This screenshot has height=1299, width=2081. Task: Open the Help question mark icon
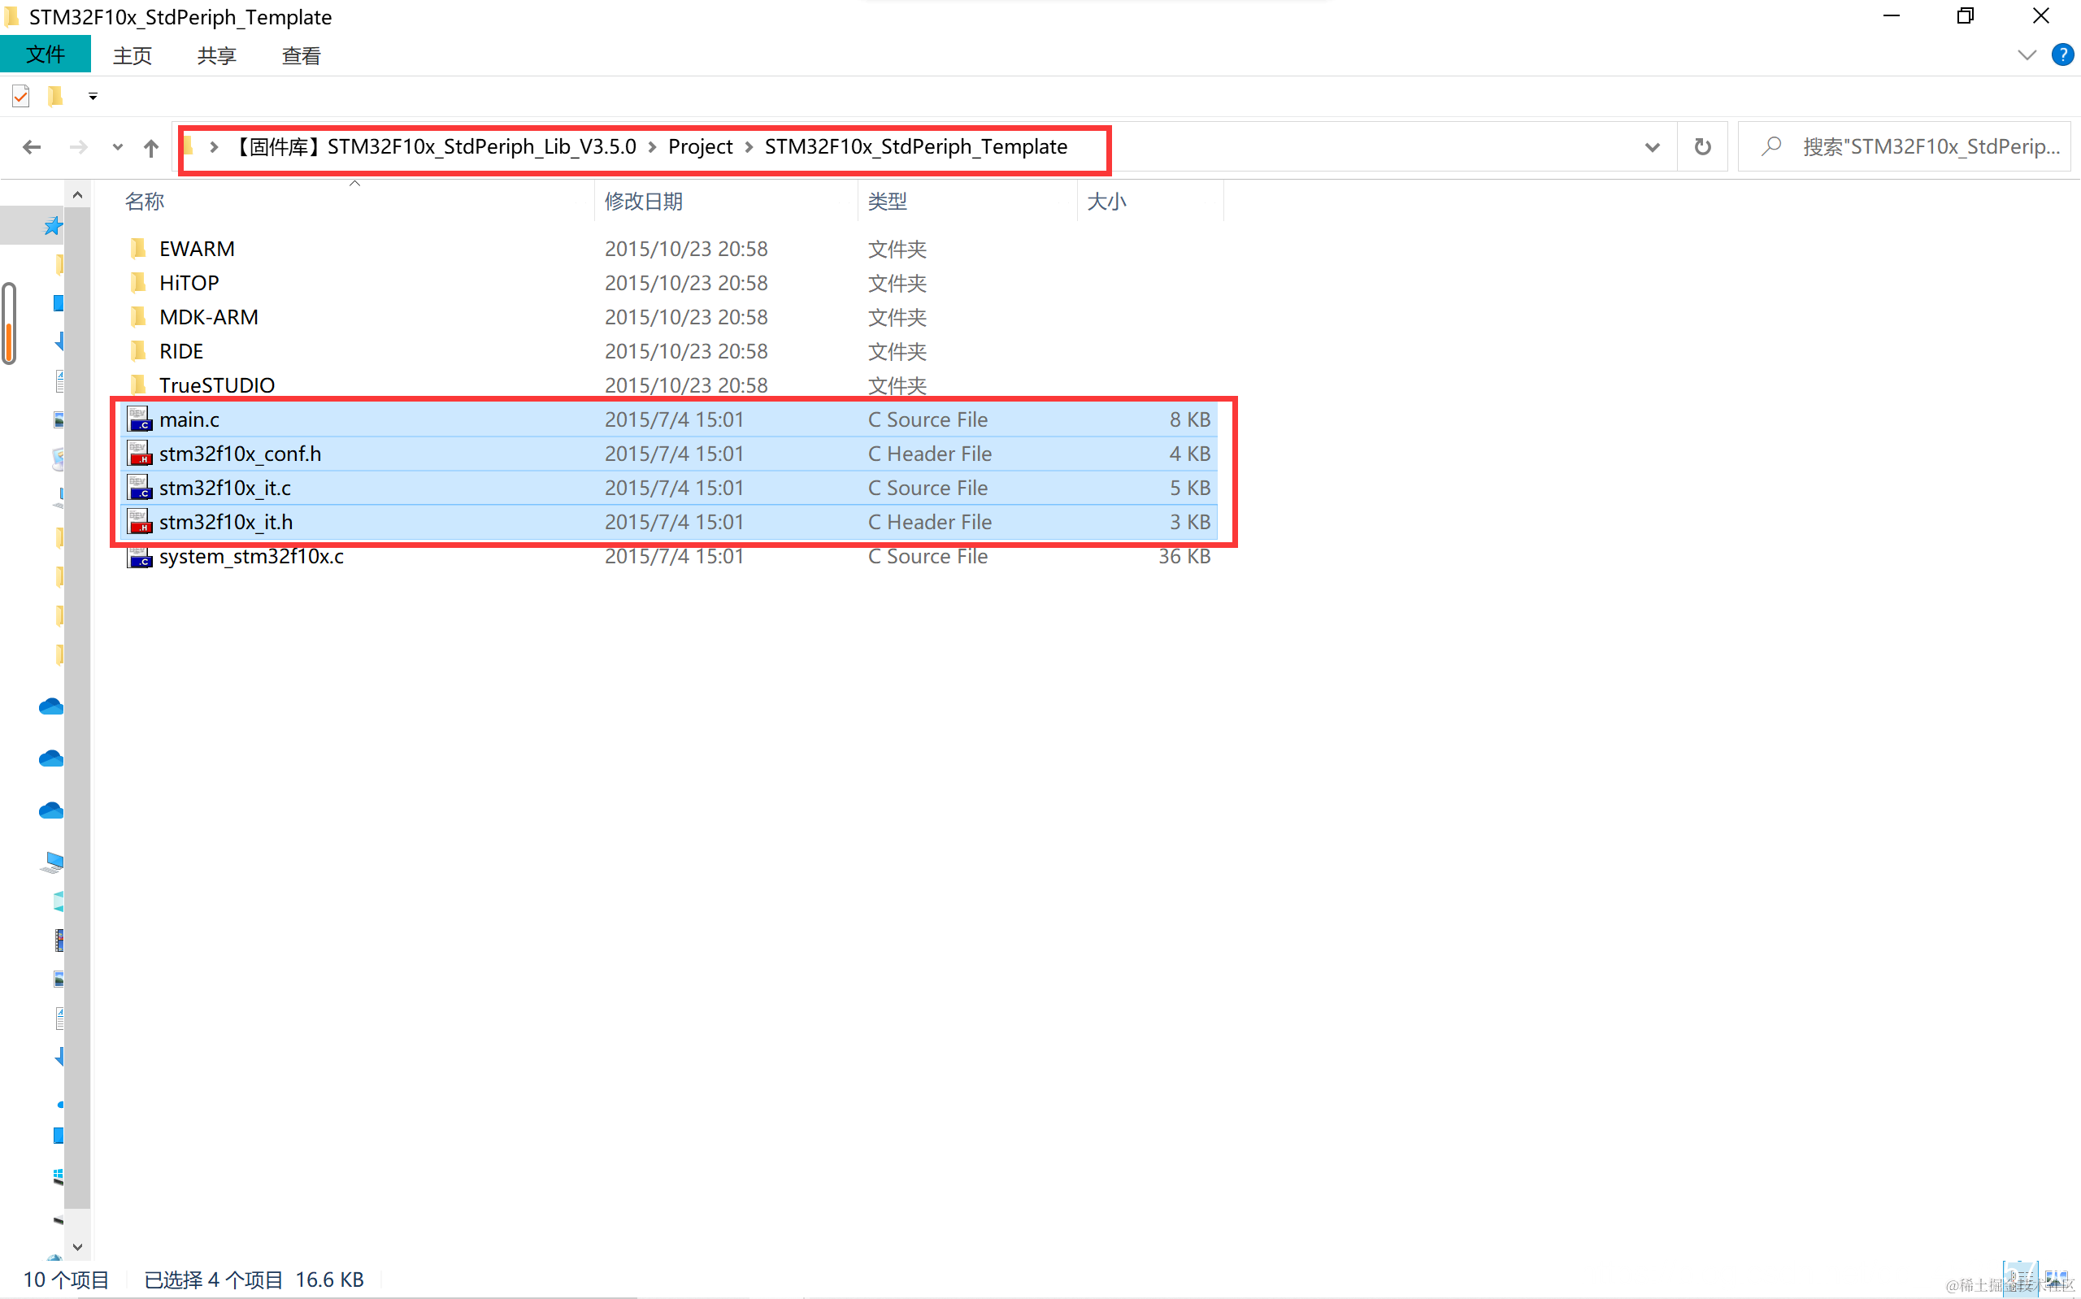[2062, 55]
